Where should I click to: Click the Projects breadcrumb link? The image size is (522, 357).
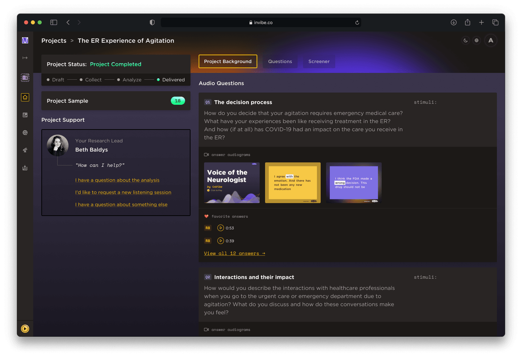coord(54,41)
